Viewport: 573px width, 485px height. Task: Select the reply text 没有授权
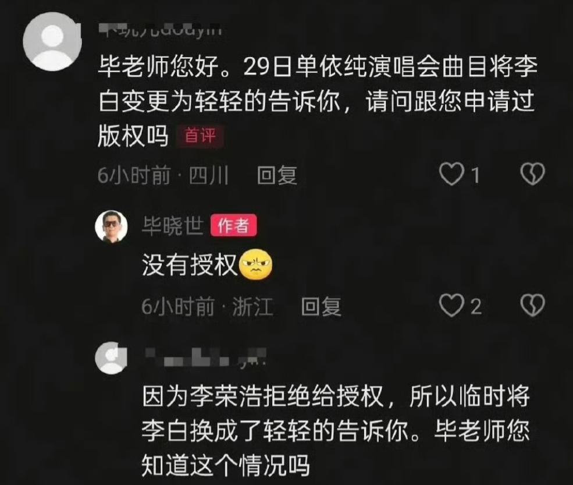190,265
